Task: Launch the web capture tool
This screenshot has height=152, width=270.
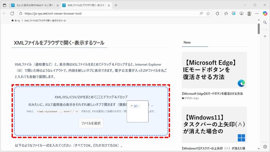Action: (x=242, y=13)
